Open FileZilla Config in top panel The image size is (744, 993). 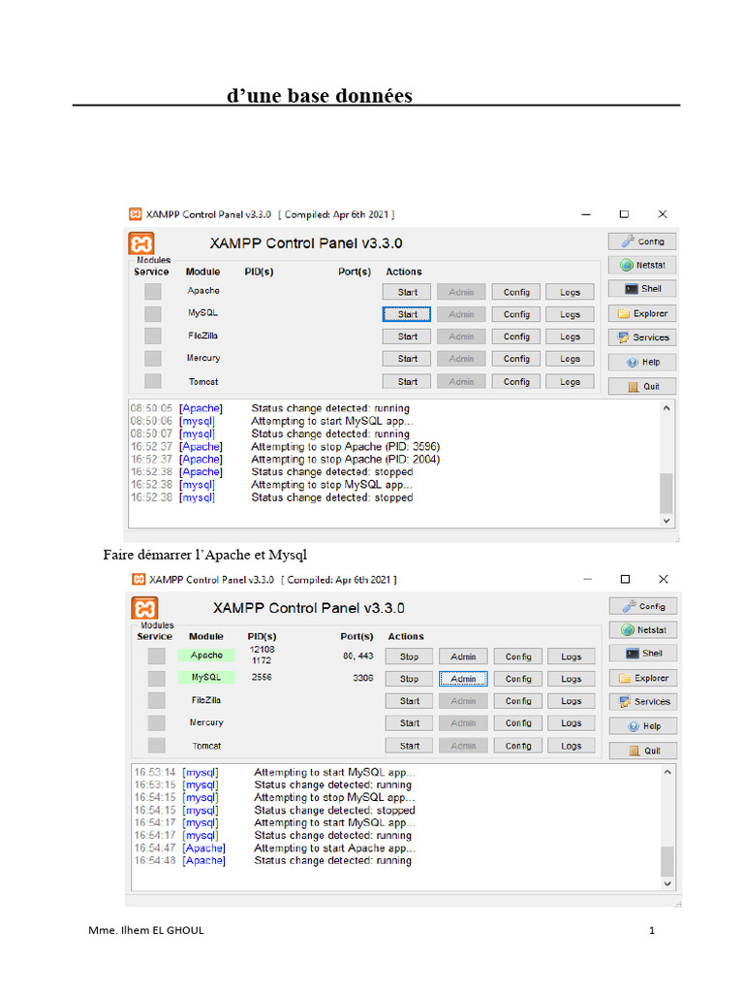(516, 336)
